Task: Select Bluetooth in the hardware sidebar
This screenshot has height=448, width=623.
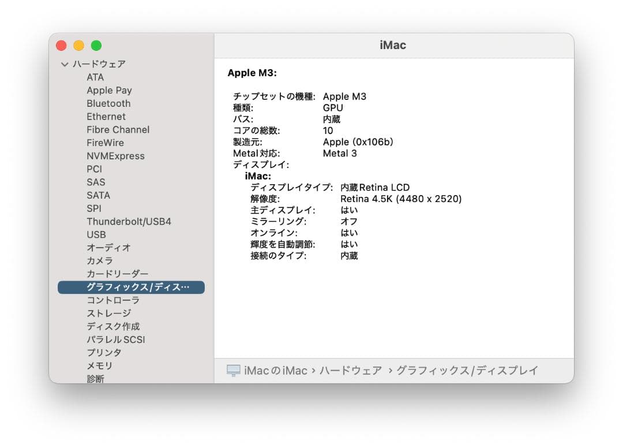Action: click(108, 103)
